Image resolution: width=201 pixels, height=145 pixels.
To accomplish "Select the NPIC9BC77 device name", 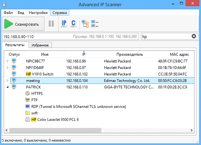I will pos(35,61).
